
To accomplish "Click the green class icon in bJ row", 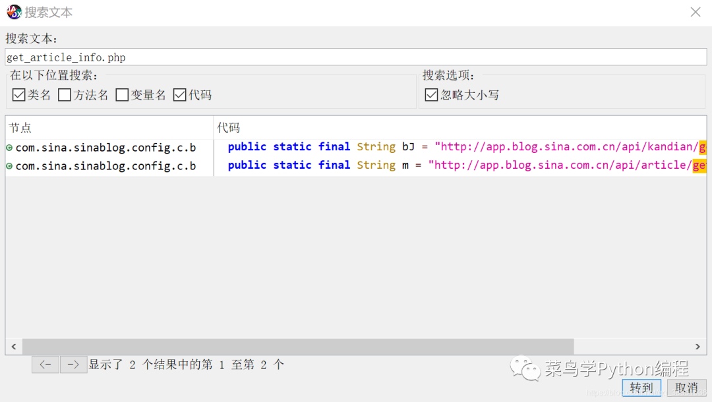I will point(9,148).
